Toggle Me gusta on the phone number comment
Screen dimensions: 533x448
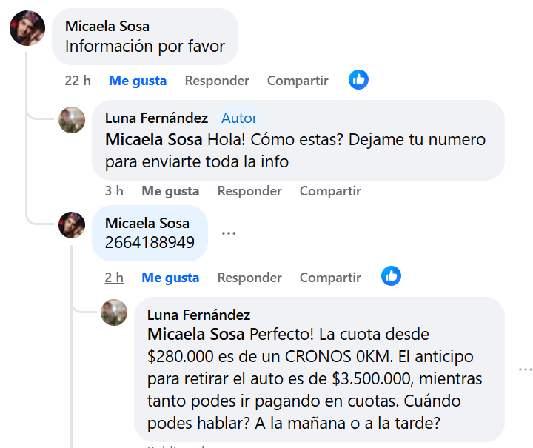click(170, 278)
